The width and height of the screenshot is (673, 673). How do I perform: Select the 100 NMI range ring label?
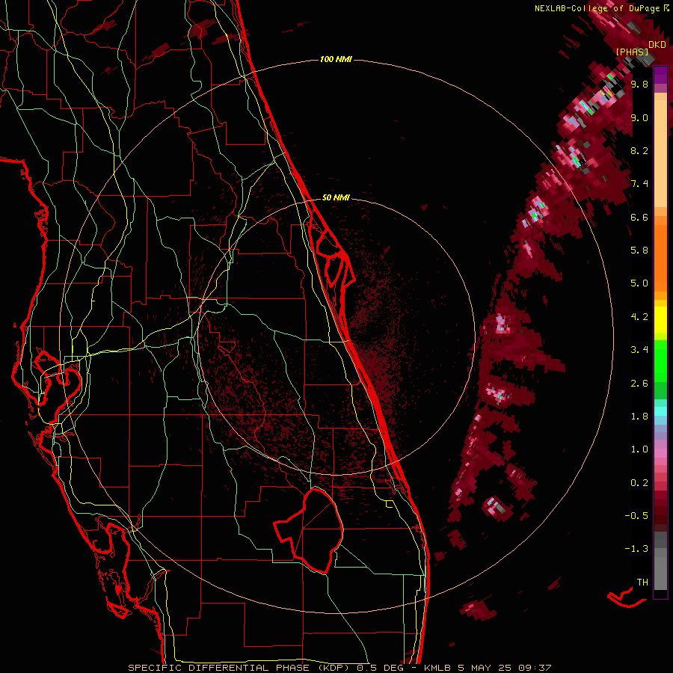click(336, 59)
